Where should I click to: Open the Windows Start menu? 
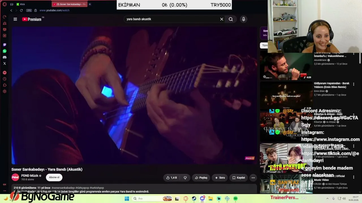[x=127, y=198]
